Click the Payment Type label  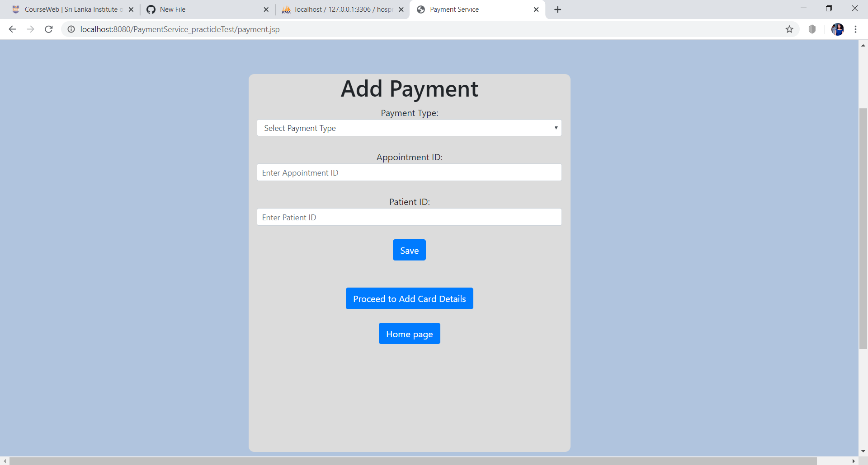point(409,113)
